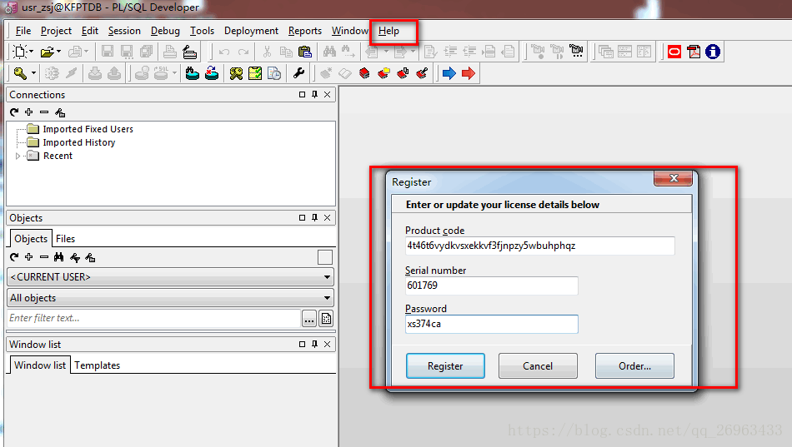The image size is (792, 447).
Task: Click the Register button in dialog
Action: [445, 365]
